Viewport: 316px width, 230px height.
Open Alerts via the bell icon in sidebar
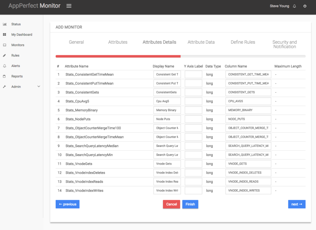point(5,66)
